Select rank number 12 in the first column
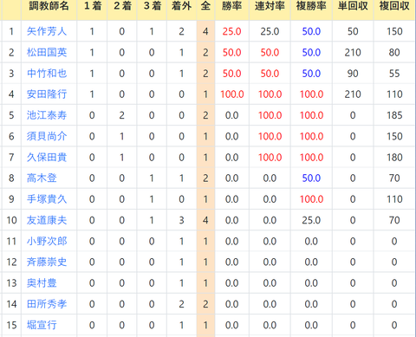Screen dimensions: 416x337 click(11, 262)
